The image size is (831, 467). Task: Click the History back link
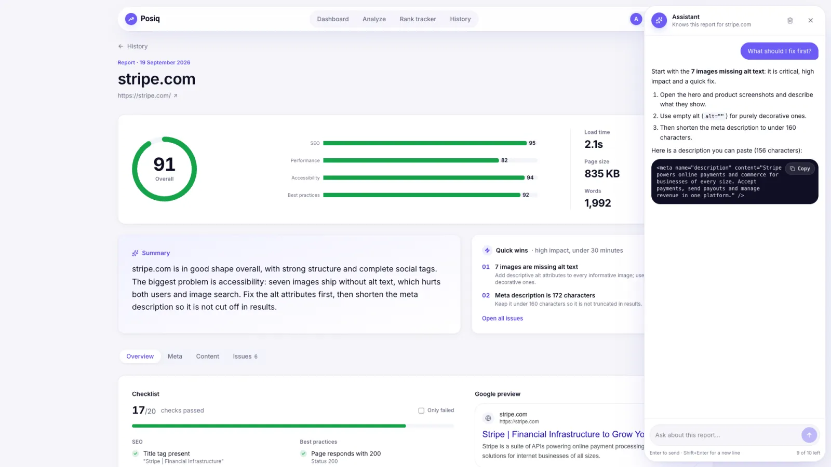[133, 46]
